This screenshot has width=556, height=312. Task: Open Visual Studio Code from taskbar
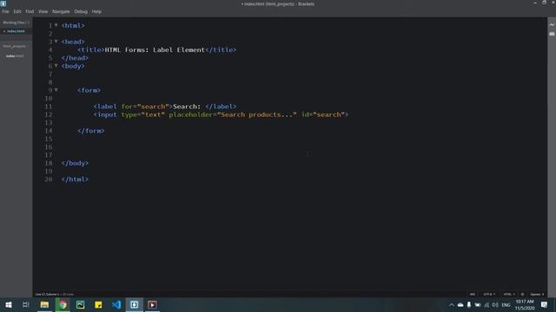116,304
